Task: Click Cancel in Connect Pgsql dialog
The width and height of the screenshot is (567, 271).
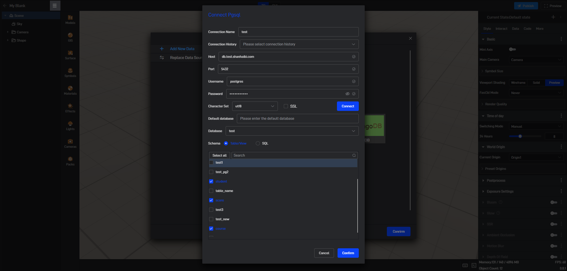Action: tap(324, 253)
